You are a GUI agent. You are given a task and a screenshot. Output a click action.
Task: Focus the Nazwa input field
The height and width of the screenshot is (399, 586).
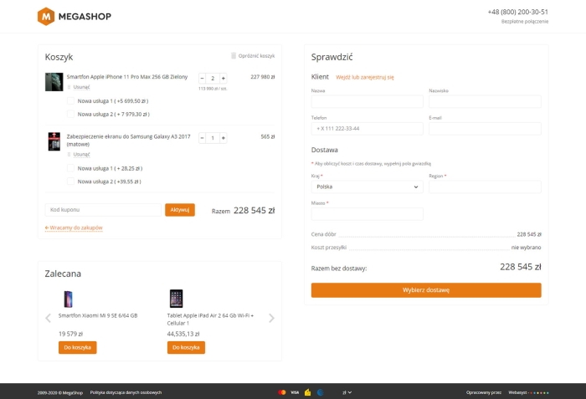coord(367,101)
